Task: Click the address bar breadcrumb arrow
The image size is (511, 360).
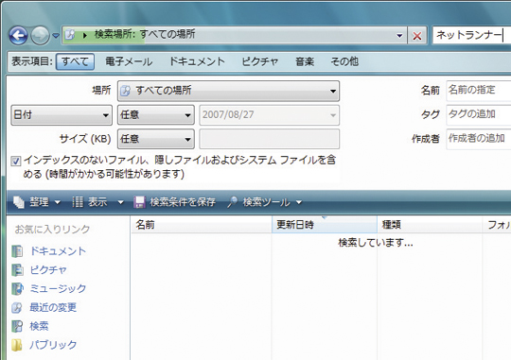Action: pyautogui.click(x=85, y=35)
